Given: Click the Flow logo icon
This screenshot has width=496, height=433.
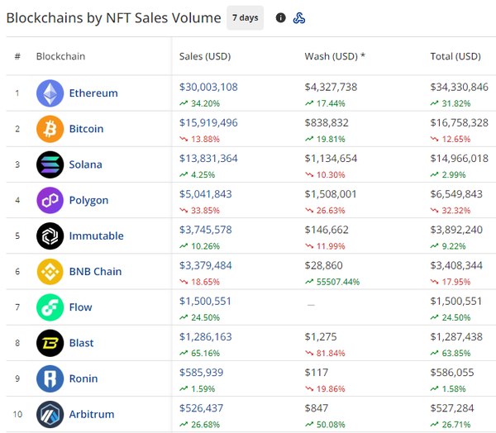Looking at the screenshot, I should [50, 307].
